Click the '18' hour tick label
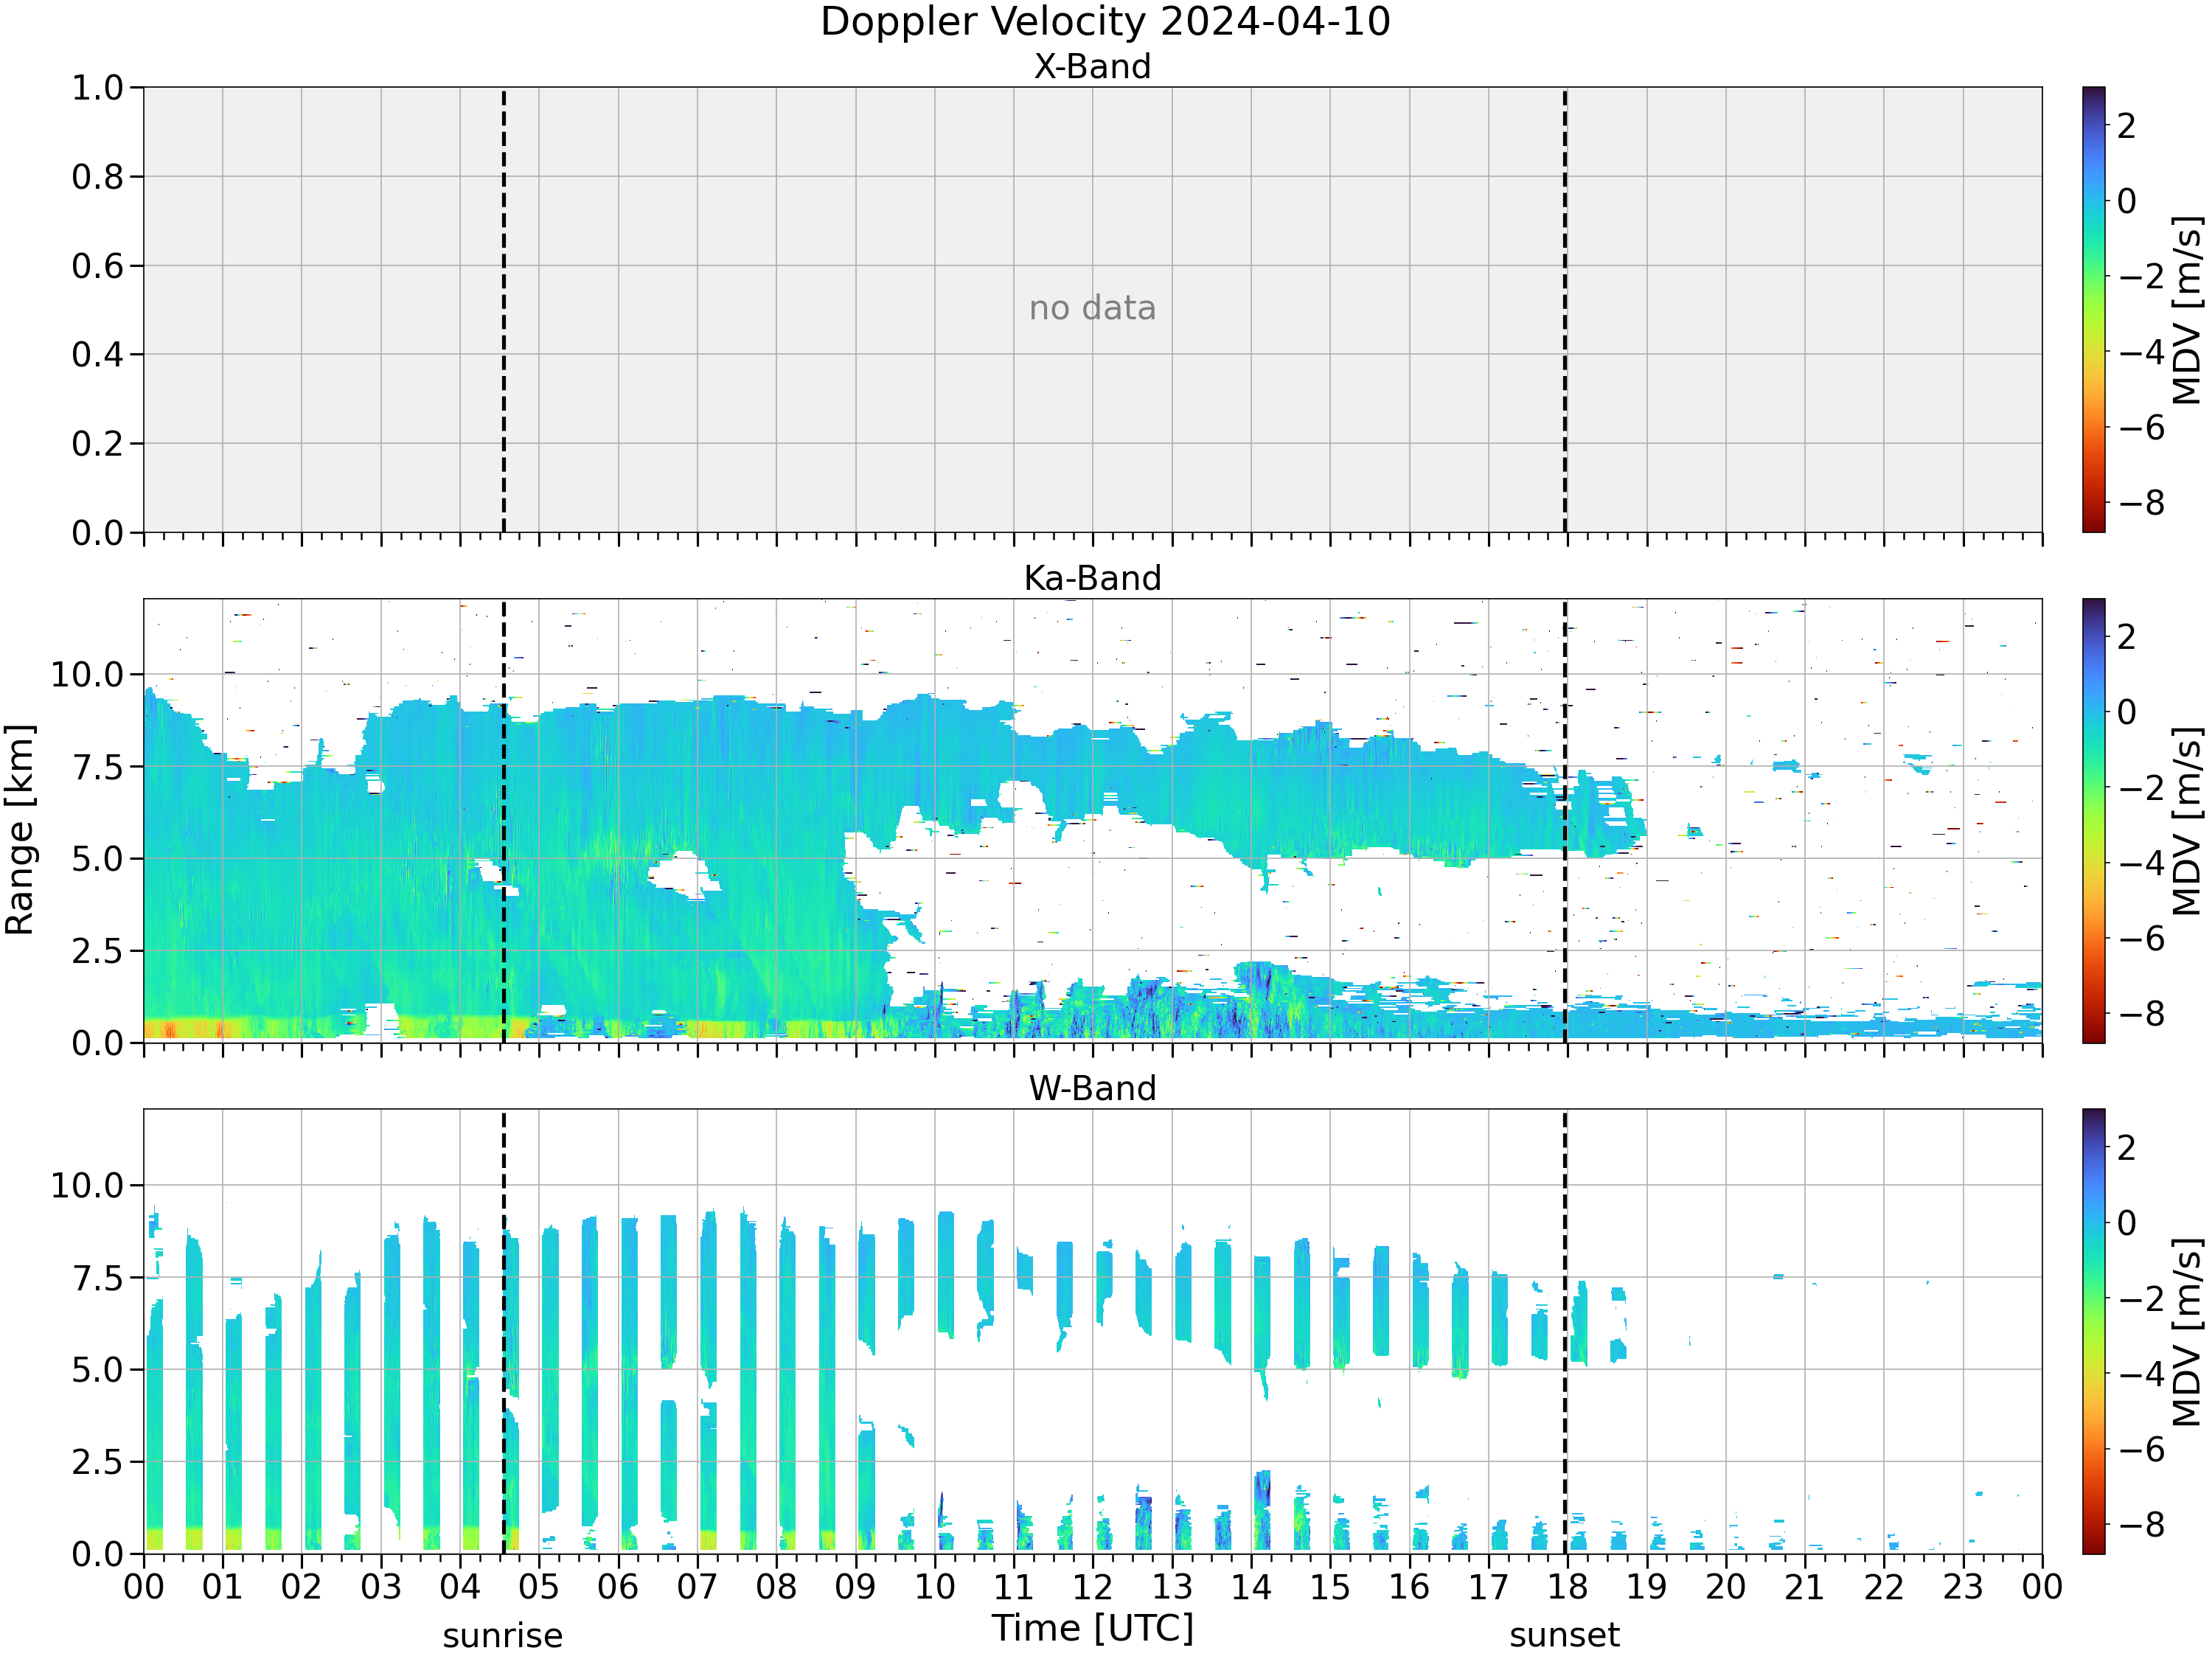The width and height of the screenshot is (2212, 1659). [x=1567, y=1587]
